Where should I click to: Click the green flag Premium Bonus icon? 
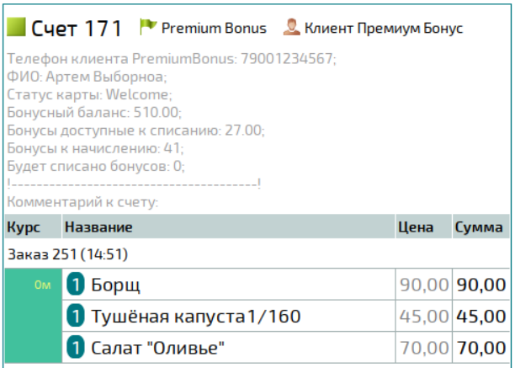(x=148, y=27)
